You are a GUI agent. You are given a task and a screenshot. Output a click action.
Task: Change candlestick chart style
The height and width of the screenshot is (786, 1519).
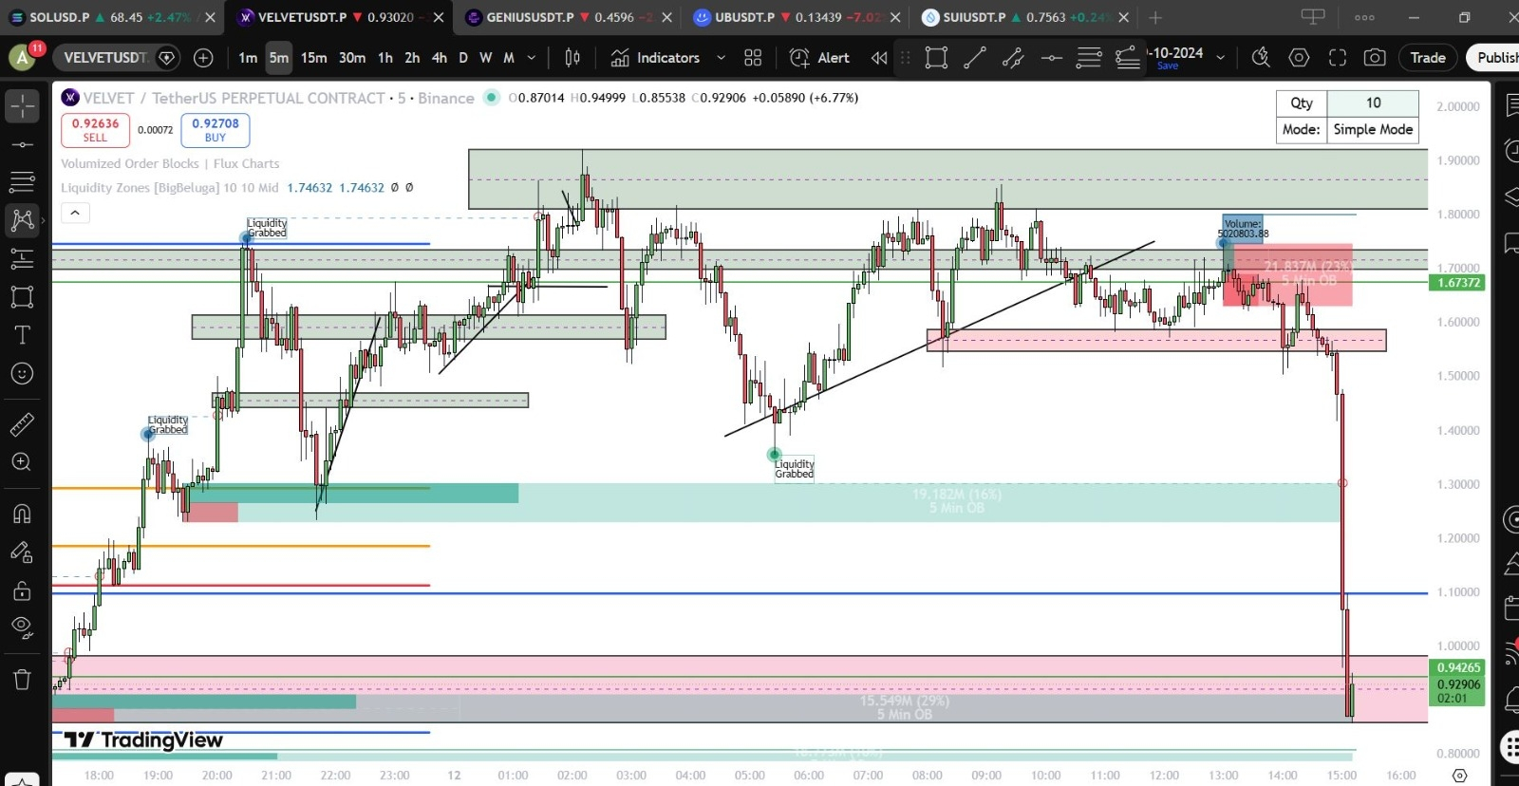pos(572,58)
